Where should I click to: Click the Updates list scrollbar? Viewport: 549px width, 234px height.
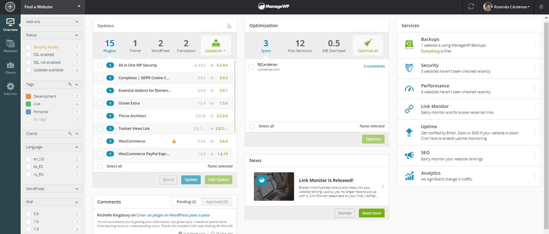(235, 97)
